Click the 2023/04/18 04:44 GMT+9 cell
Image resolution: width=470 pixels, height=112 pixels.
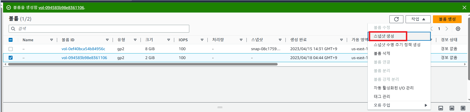[x=314, y=58]
